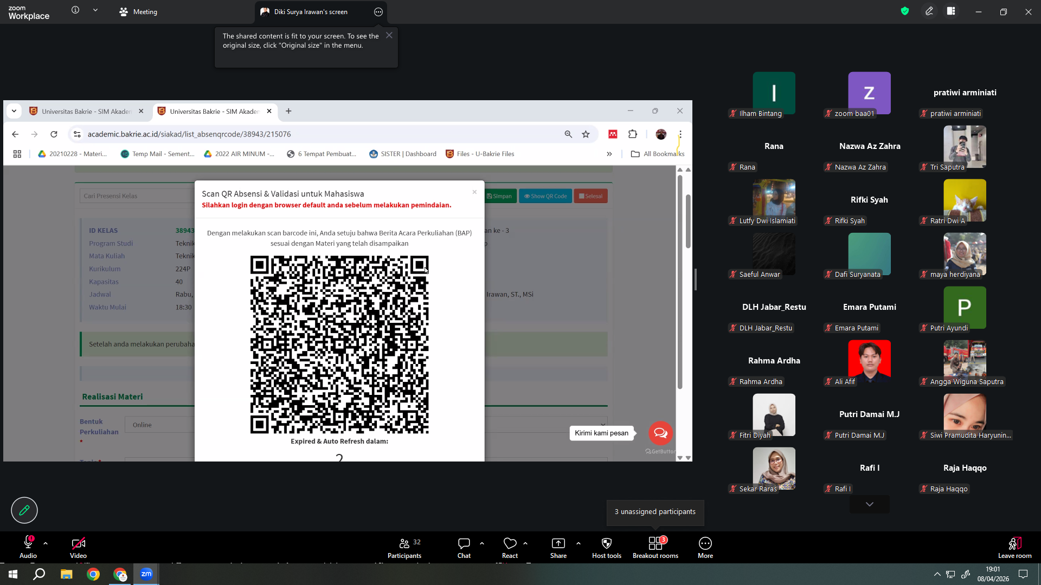Open 2022 AIR MINUM bookmark
The width and height of the screenshot is (1041, 585).
point(239,154)
